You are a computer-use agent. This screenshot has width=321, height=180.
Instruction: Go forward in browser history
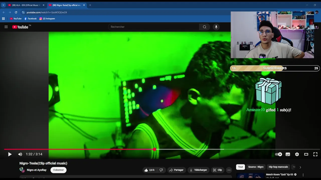click(10, 12)
